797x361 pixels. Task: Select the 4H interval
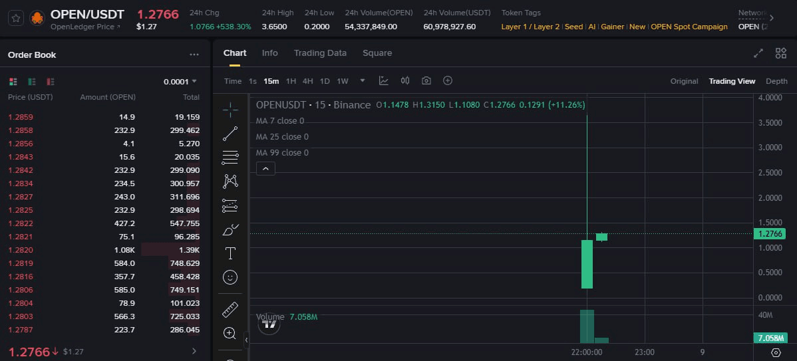308,81
